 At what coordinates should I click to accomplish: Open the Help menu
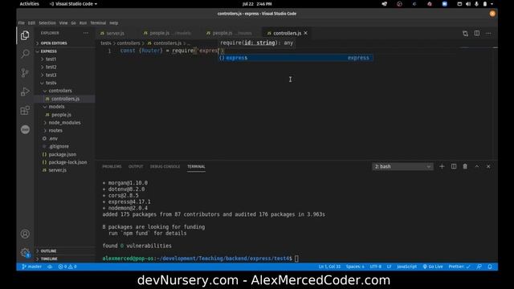pyautogui.click(x=114, y=23)
